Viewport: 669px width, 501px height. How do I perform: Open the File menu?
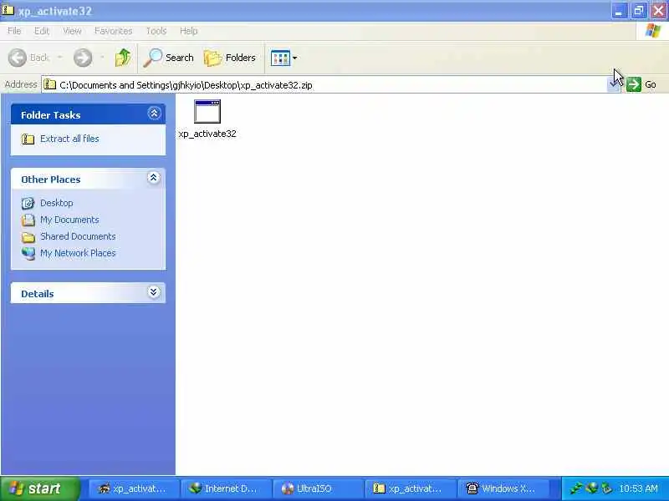coord(14,31)
